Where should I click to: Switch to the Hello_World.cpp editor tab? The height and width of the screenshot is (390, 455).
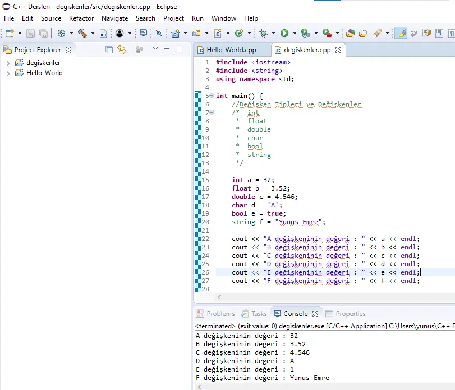click(x=231, y=50)
